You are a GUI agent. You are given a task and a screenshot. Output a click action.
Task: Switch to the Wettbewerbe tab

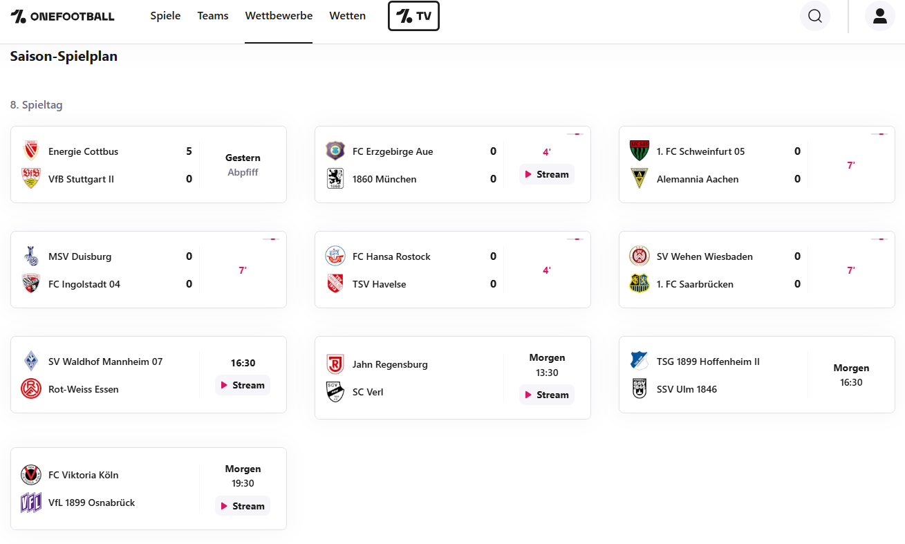tap(279, 16)
